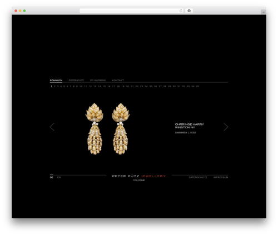Click the red close window button
This screenshot has width=278, height=235.
[16, 11]
